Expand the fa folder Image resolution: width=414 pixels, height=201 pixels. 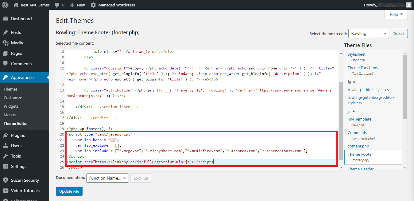coord(351,82)
